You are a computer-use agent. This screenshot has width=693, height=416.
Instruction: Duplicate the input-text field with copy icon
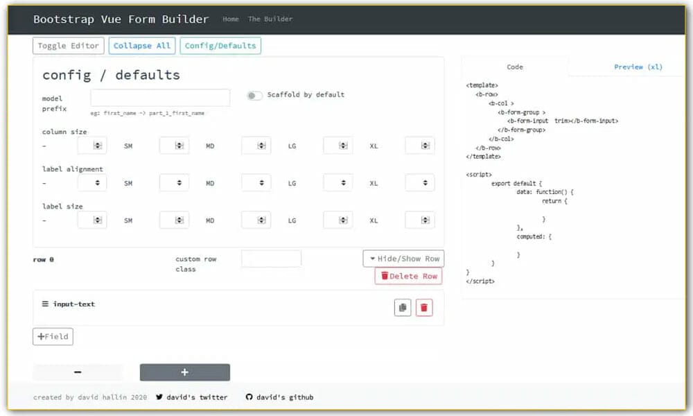click(402, 308)
